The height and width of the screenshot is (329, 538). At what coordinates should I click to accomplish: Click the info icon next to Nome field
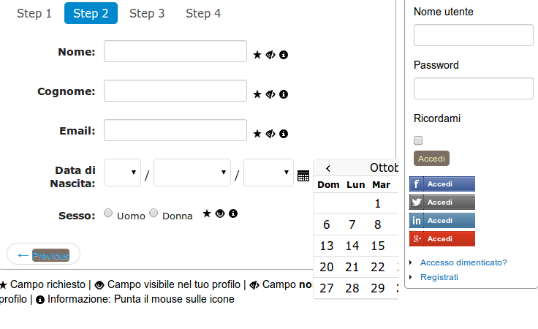pyautogui.click(x=284, y=55)
